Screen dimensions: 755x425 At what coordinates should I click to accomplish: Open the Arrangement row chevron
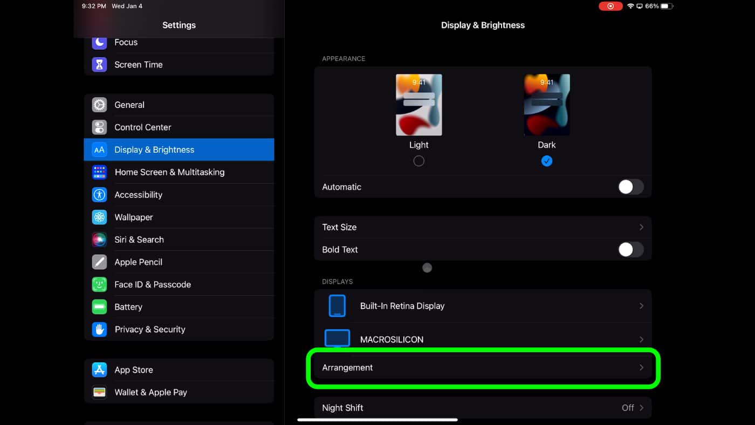(641, 367)
